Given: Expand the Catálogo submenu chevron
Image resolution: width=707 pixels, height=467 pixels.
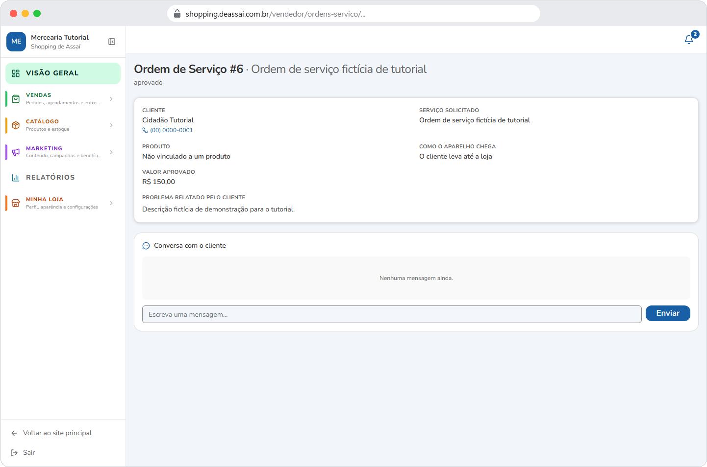Looking at the screenshot, I should (x=111, y=125).
